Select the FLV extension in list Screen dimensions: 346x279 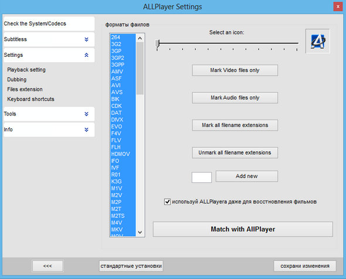[x=123, y=140]
